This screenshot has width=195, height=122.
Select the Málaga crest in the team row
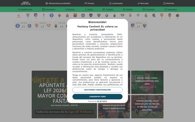[x=99, y=15]
